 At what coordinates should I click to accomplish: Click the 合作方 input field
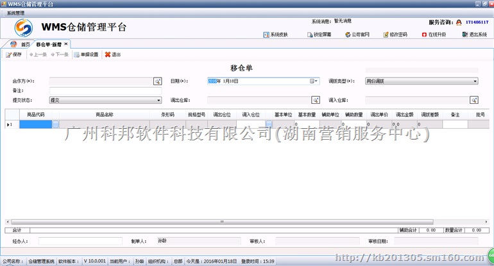101,81
